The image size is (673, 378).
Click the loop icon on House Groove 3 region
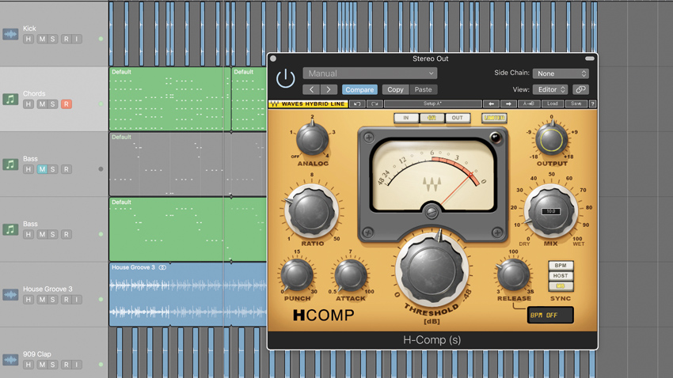pyautogui.click(x=162, y=267)
